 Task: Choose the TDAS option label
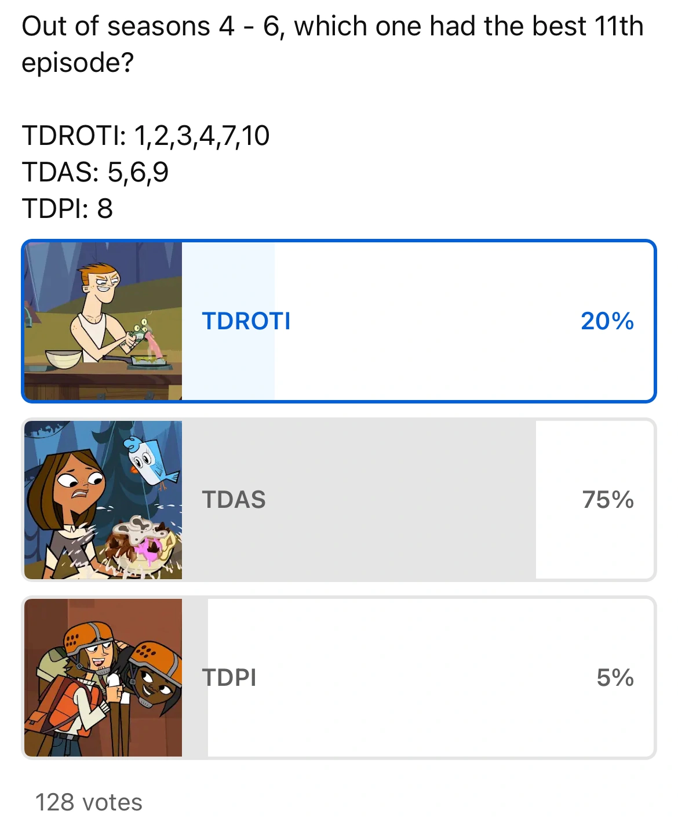234,500
